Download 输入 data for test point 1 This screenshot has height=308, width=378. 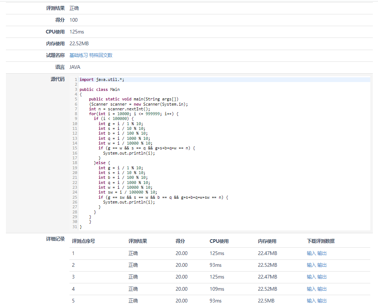point(311,253)
